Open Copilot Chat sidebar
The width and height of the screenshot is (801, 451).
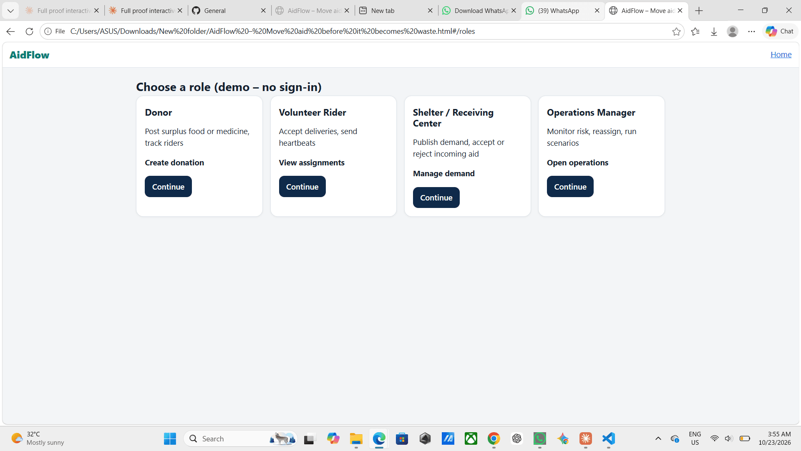point(780,31)
